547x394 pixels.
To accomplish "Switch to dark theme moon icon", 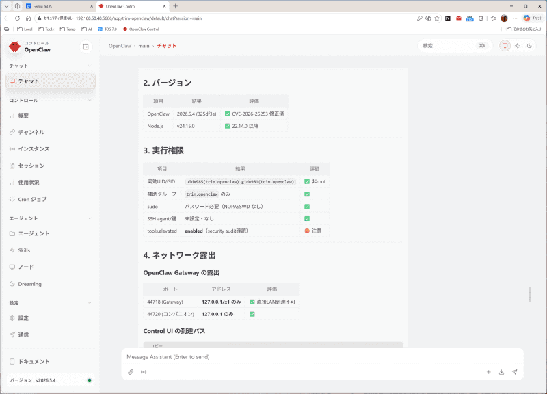I will (x=529, y=46).
